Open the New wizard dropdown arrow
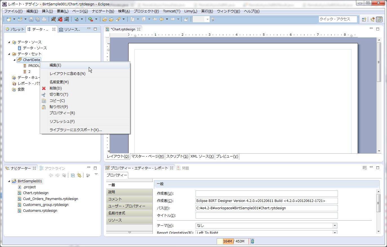387x247 pixels. pos(14,19)
